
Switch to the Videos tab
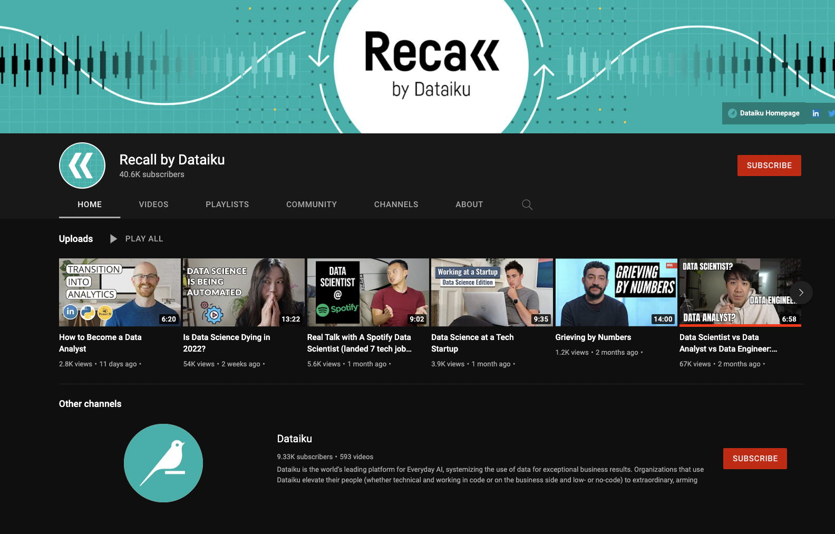154,205
